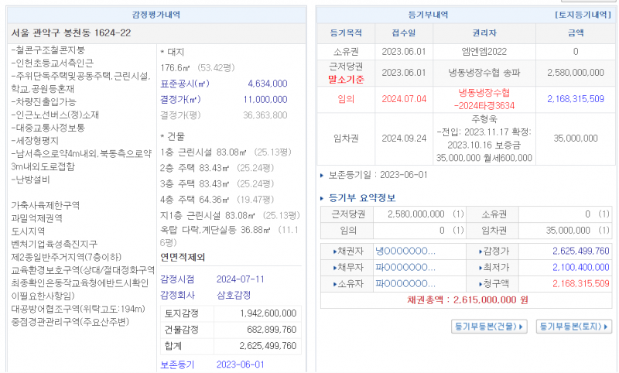Image resolution: width=619 pixels, height=373 pixels.
Task: Open the 표준공시(㎡) link
Action: [184, 84]
